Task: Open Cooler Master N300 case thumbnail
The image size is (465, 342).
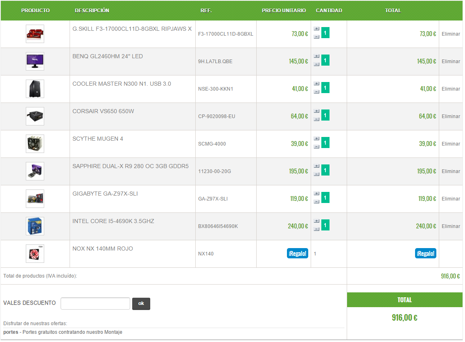Action: (x=35, y=89)
